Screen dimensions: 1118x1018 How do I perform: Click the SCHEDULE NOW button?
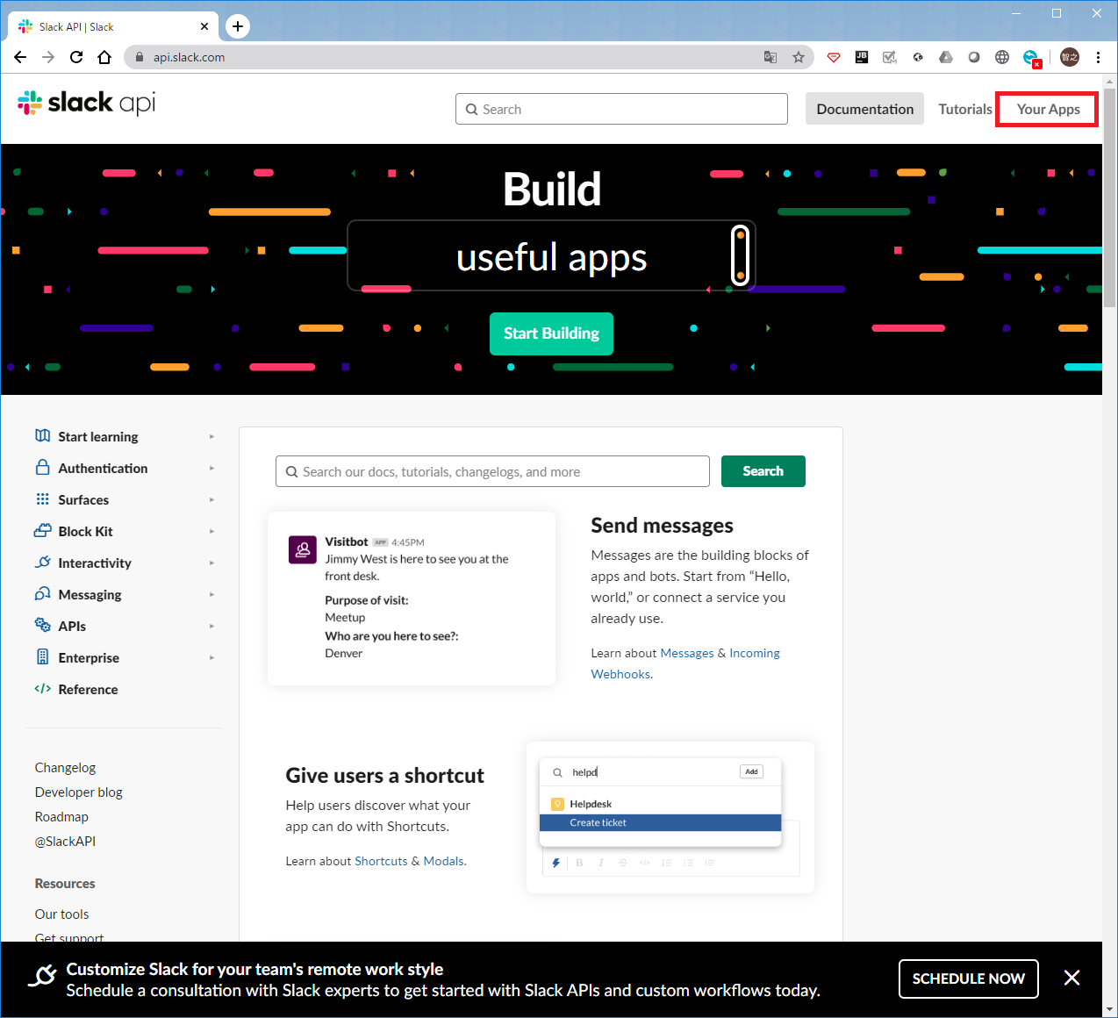[968, 979]
